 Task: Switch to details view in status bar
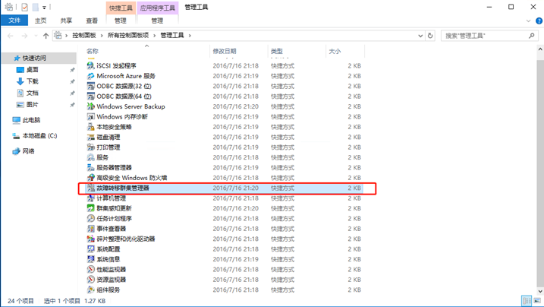(x=526, y=301)
